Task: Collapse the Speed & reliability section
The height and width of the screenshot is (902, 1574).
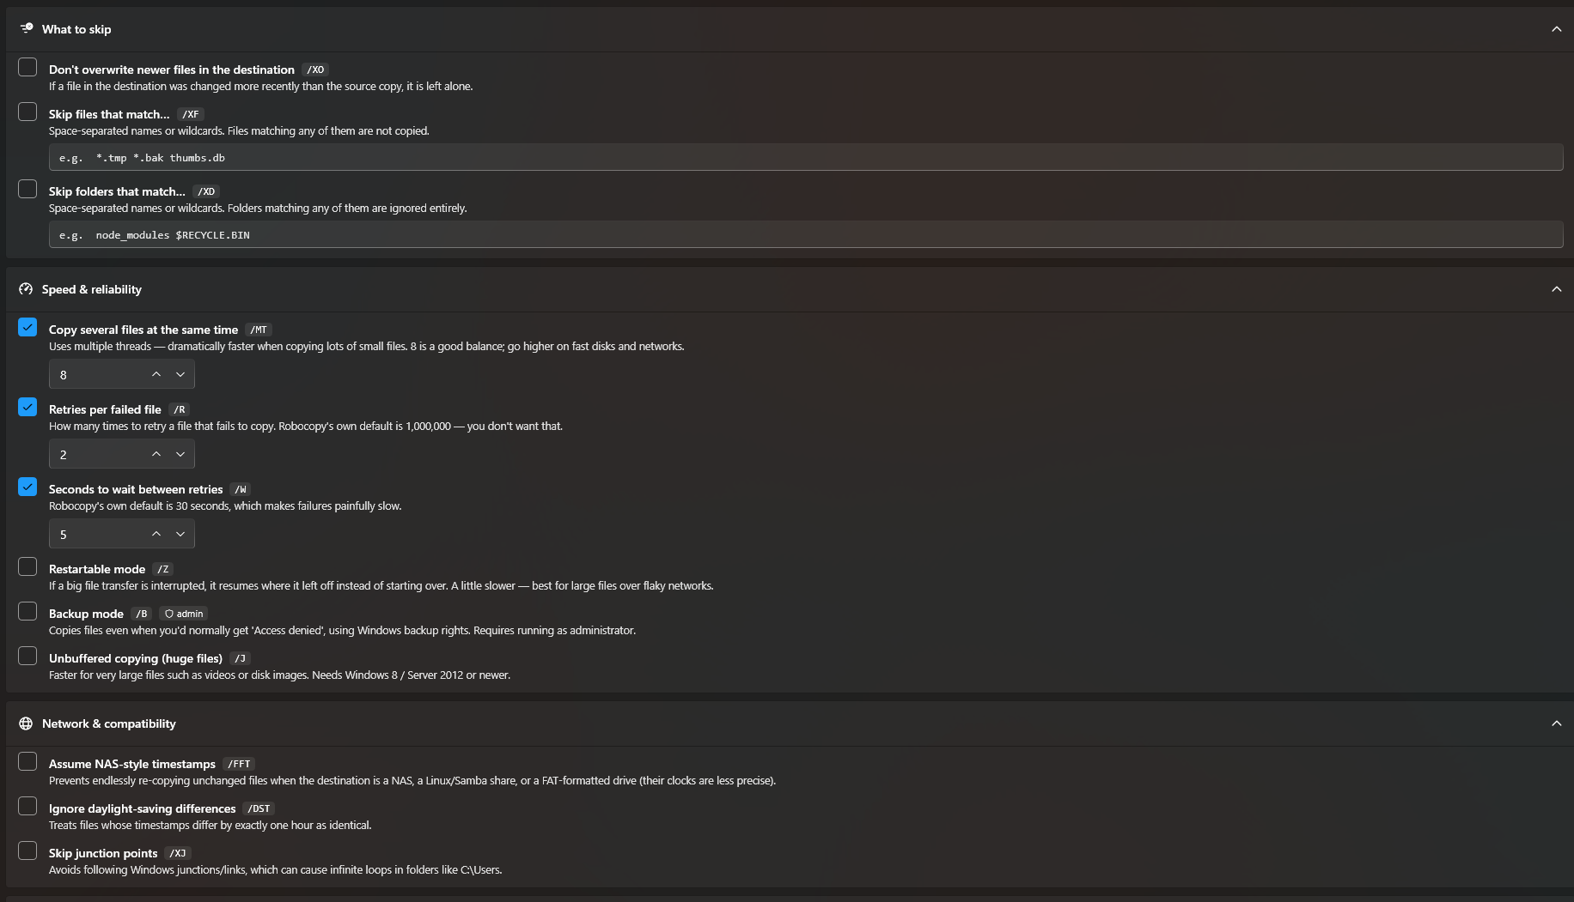Action: (x=1556, y=289)
